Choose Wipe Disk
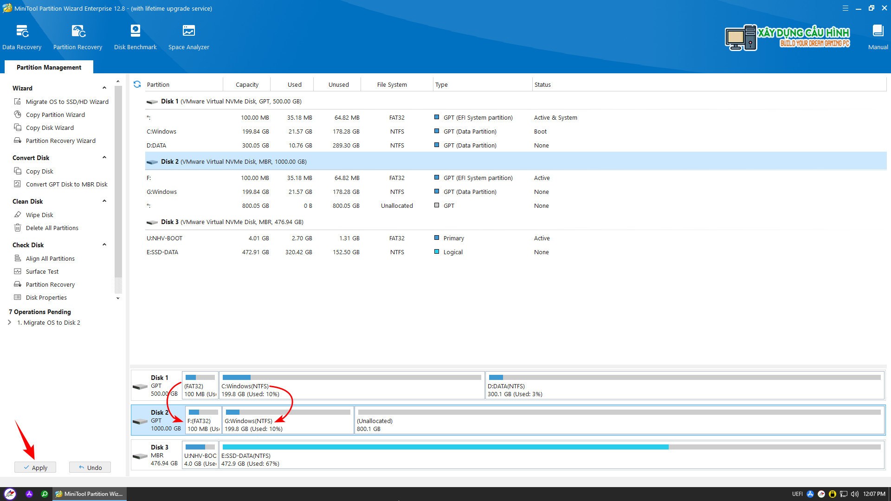 34,215
